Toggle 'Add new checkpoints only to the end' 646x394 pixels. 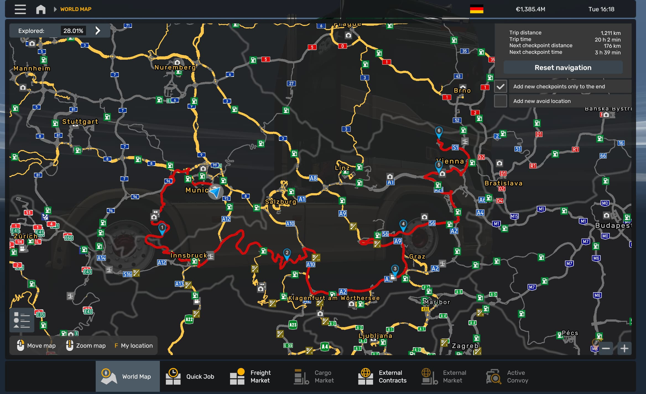[500, 86]
